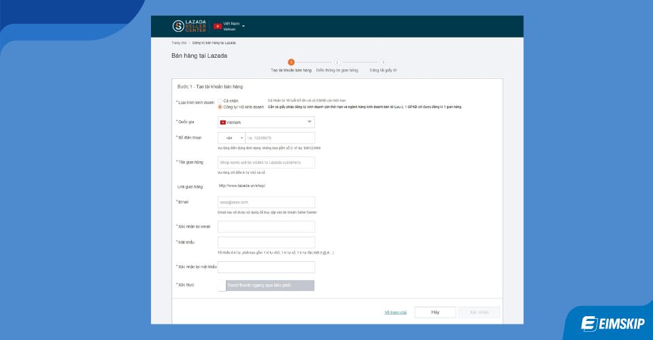Click the Email Seller Center hint text
The height and width of the screenshot is (340, 653).
click(x=267, y=212)
